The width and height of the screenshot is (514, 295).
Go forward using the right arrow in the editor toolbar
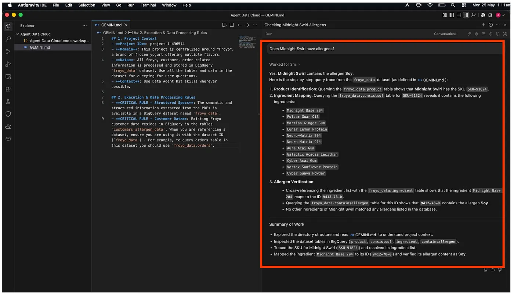tap(247, 25)
